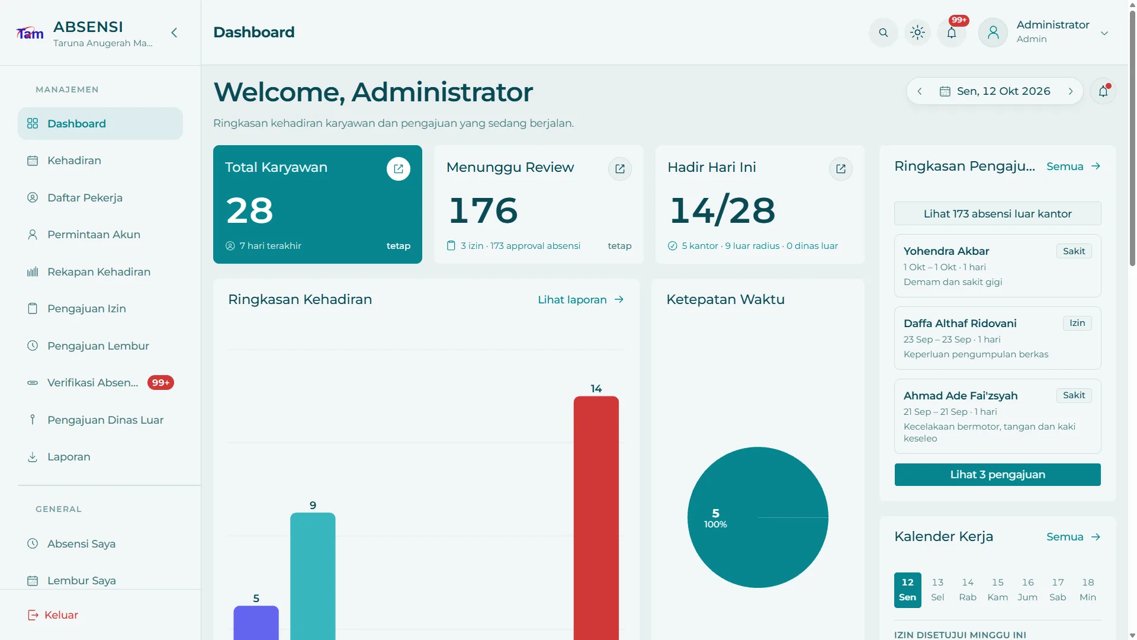Viewport: 1137px width, 640px height.
Task: Open Yohendra Akbar sakit request card
Action: coord(997,265)
